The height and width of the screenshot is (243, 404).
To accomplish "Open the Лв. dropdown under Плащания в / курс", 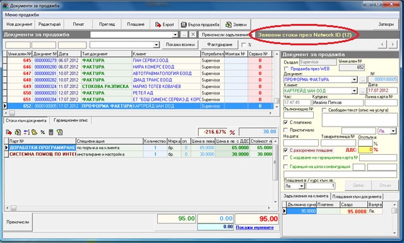I will [302, 186].
